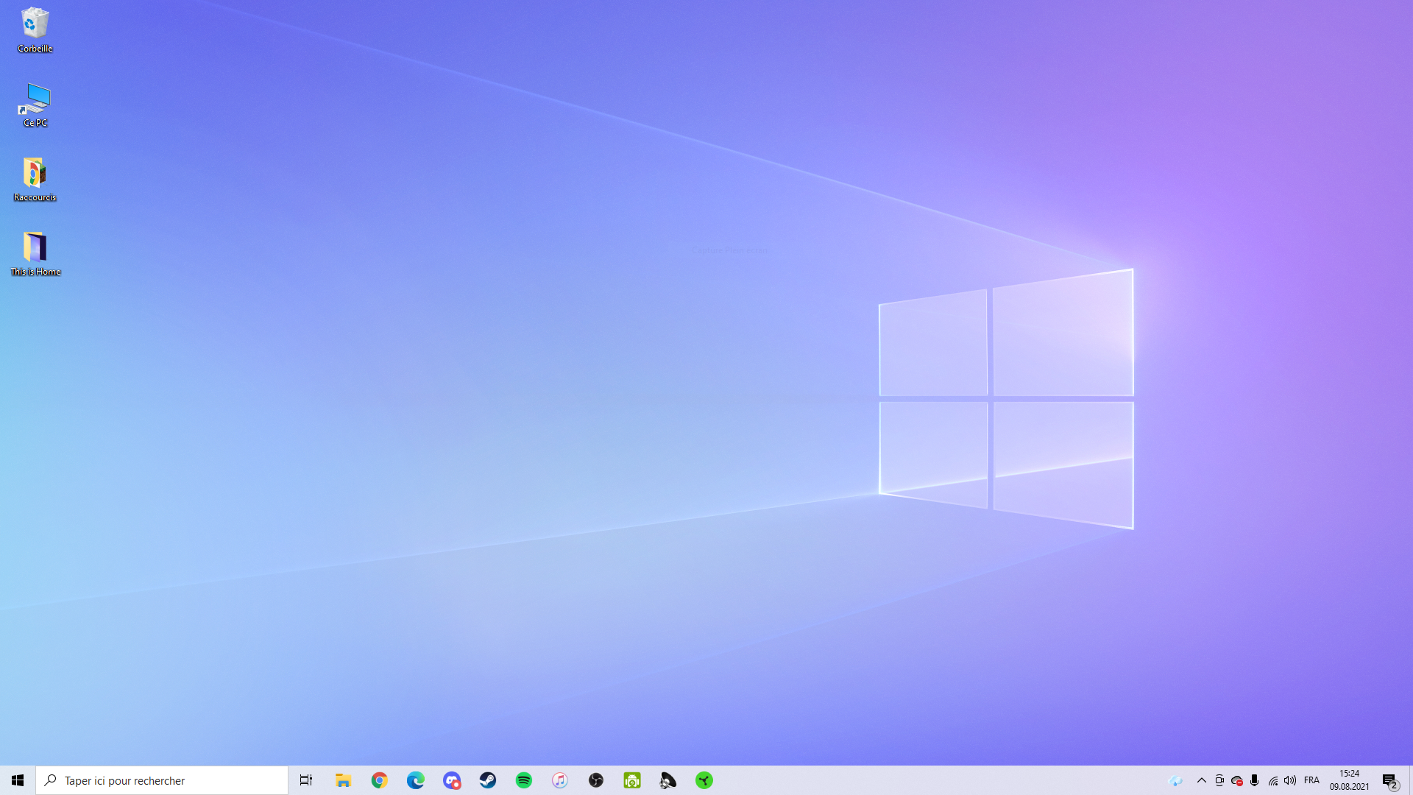Switch the FRA input language indicator
Screen dimensions: 1413x795
click(x=1311, y=780)
